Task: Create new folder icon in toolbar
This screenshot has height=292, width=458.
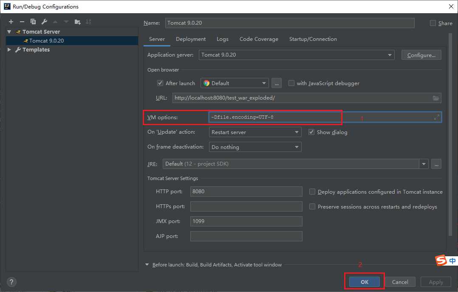Action: (x=77, y=22)
